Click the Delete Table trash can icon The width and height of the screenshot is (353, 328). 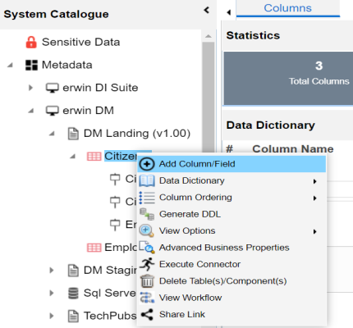(x=147, y=281)
